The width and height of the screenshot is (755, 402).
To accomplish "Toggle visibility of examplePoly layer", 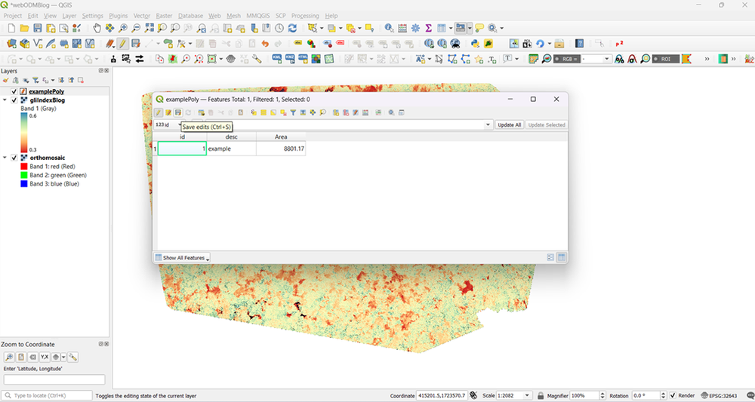I will pos(14,91).
